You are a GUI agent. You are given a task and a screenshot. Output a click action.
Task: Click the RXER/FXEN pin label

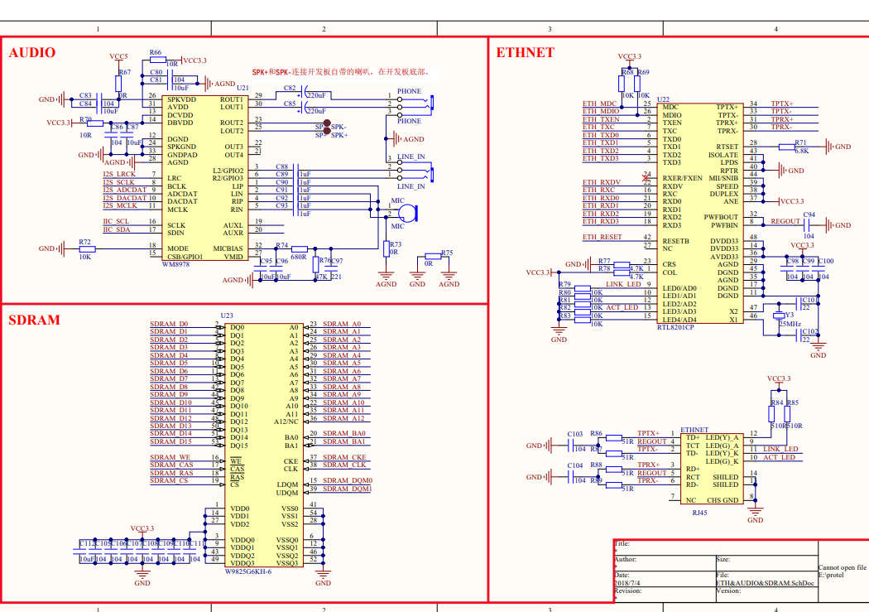(x=682, y=178)
